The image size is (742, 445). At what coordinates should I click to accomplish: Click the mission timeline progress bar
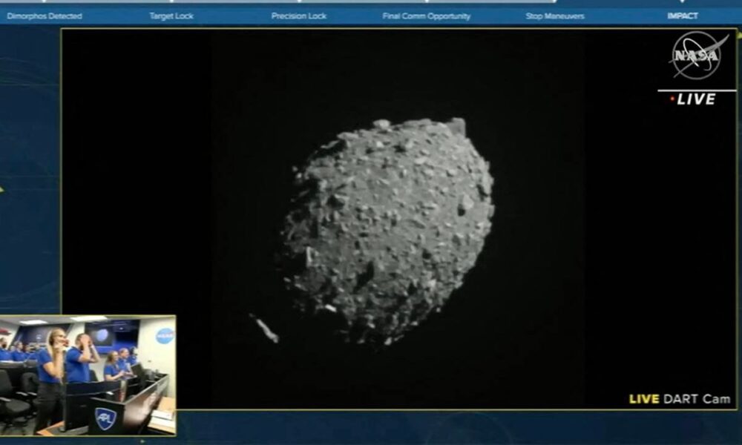(371, 2)
